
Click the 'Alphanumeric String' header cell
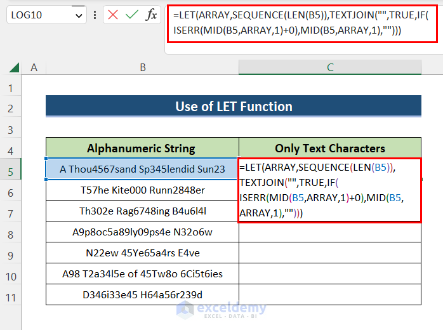coord(142,148)
